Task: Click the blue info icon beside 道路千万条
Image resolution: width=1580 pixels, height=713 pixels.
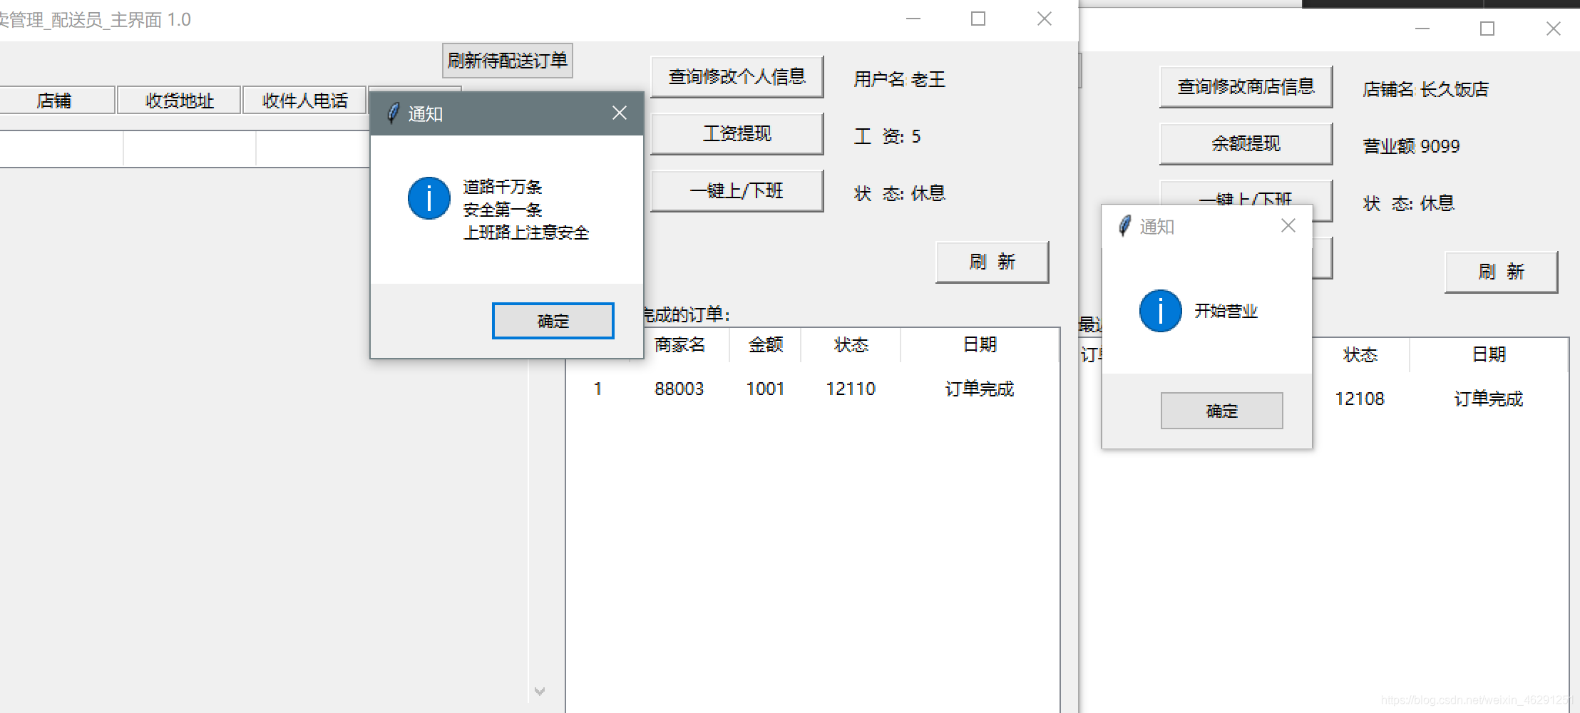Action: pyautogui.click(x=429, y=198)
